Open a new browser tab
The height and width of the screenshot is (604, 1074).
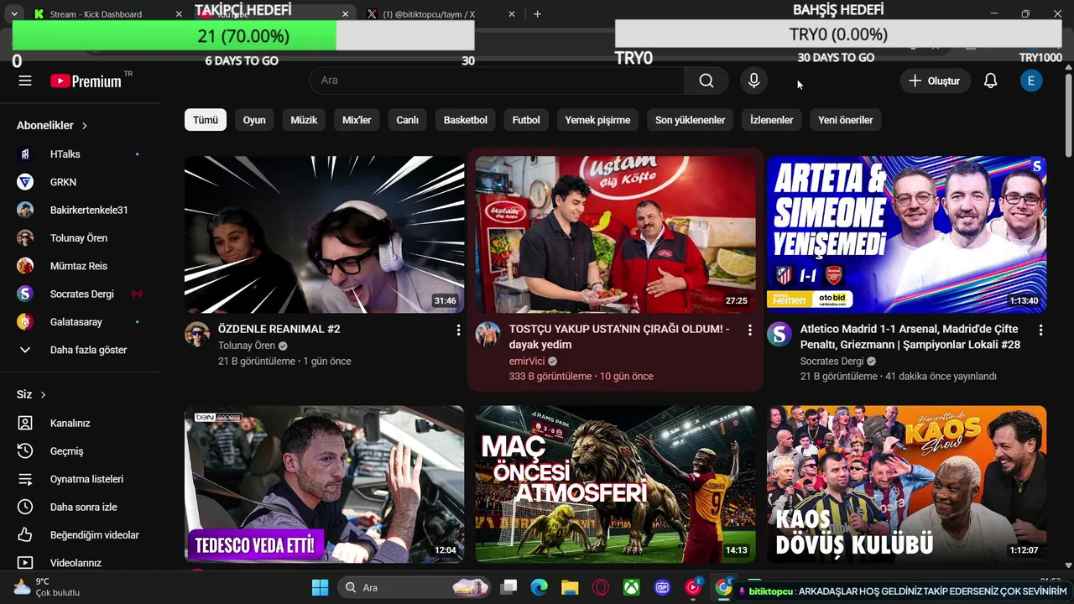[x=537, y=14]
